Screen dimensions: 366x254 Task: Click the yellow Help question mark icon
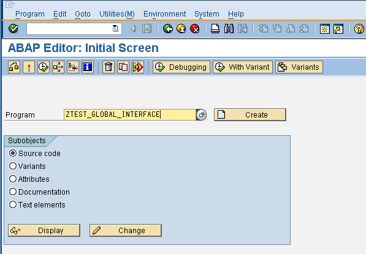(x=359, y=29)
